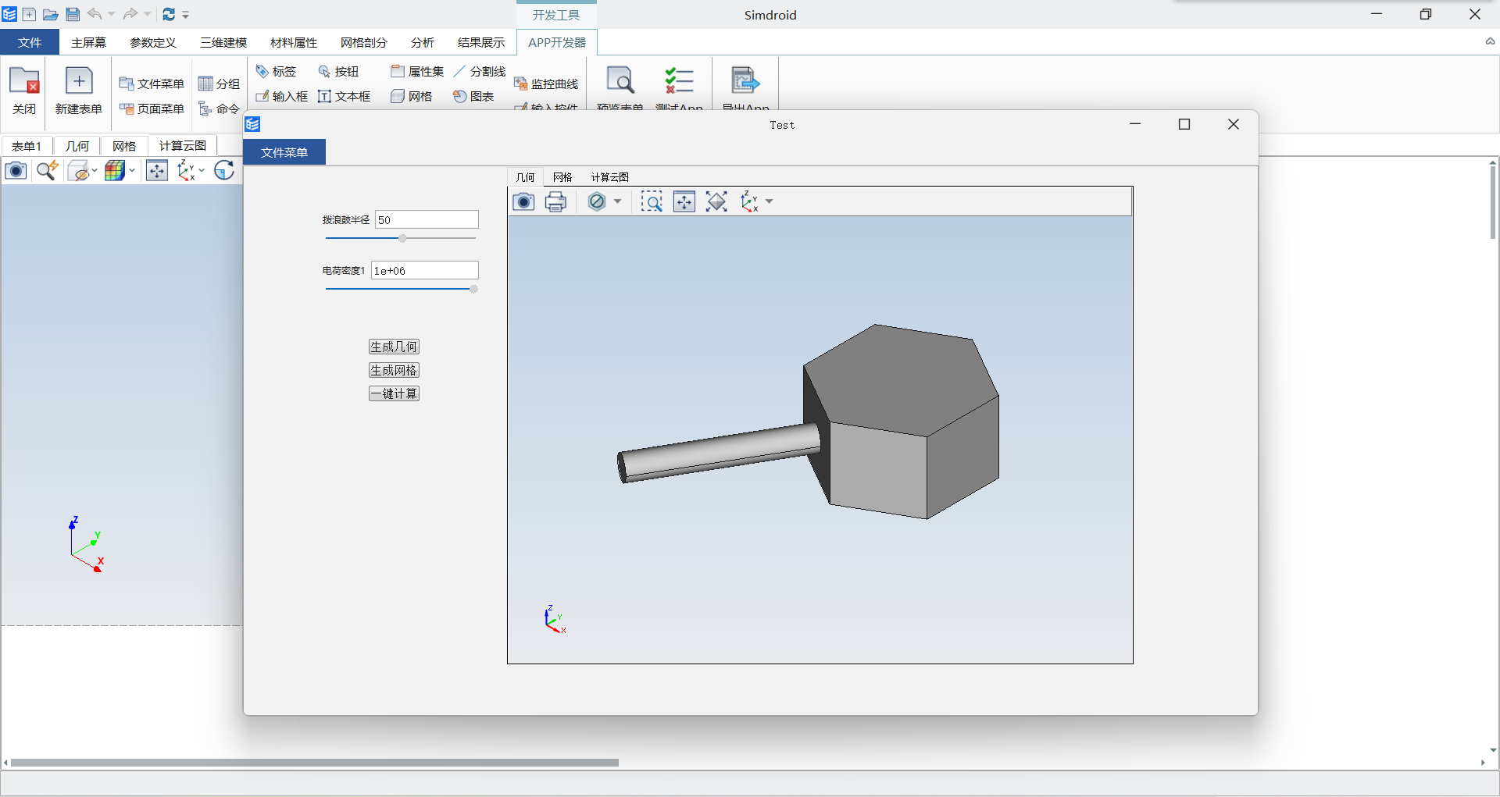Select the 几何 tab in main window
The image size is (1500, 797).
[x=77, y=146]
